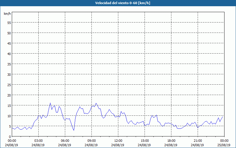Click the y-axis label '30'
Screen dimensions: 236x148
9,75
